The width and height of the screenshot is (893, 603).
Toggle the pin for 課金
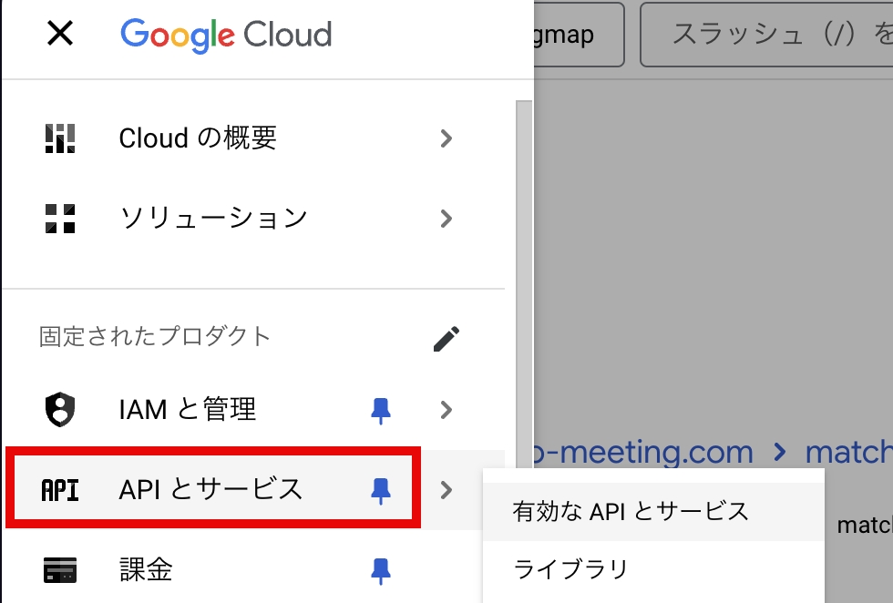pos(381,570)
